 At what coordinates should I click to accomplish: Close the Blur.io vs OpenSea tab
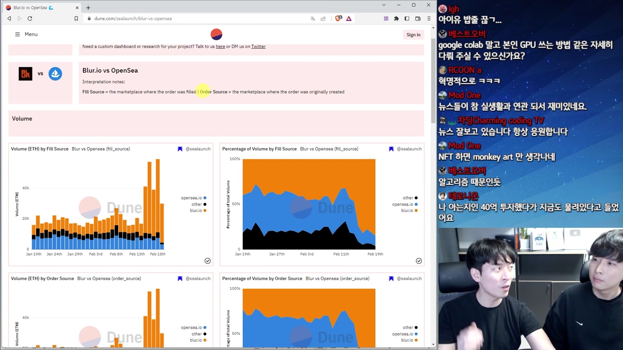[77, 7]
